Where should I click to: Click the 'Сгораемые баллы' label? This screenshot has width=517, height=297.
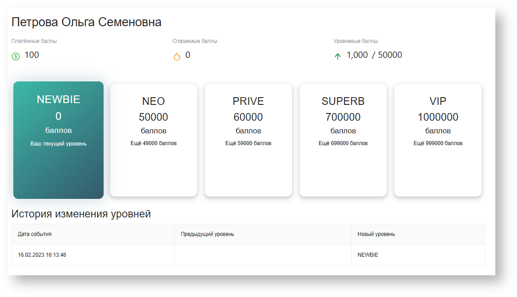[195, 41]
